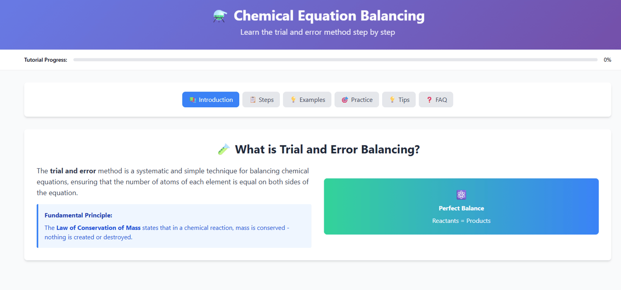
Task: Click the What is Trial and Error Balancing heading
Action: (x=327, y=149)
